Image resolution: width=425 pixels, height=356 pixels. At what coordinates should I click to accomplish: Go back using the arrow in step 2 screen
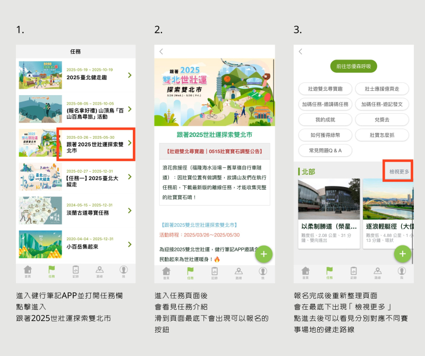[x=161, y=52]
